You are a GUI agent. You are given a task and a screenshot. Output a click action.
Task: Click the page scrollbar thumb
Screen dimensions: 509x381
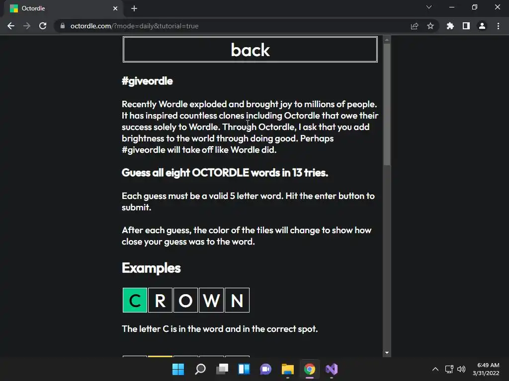click(387, 104)
